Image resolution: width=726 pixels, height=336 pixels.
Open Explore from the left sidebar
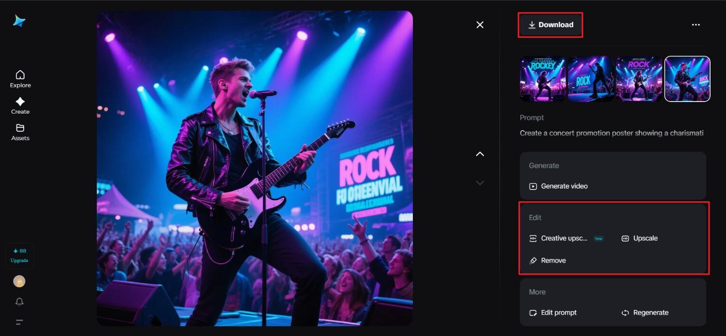[x=20, y=79]
